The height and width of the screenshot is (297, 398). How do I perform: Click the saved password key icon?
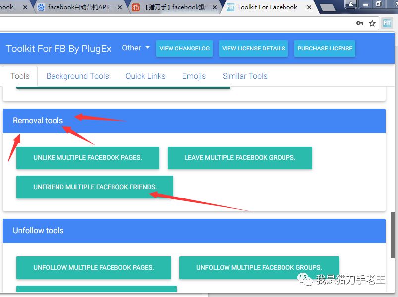(x=360, y=23)
